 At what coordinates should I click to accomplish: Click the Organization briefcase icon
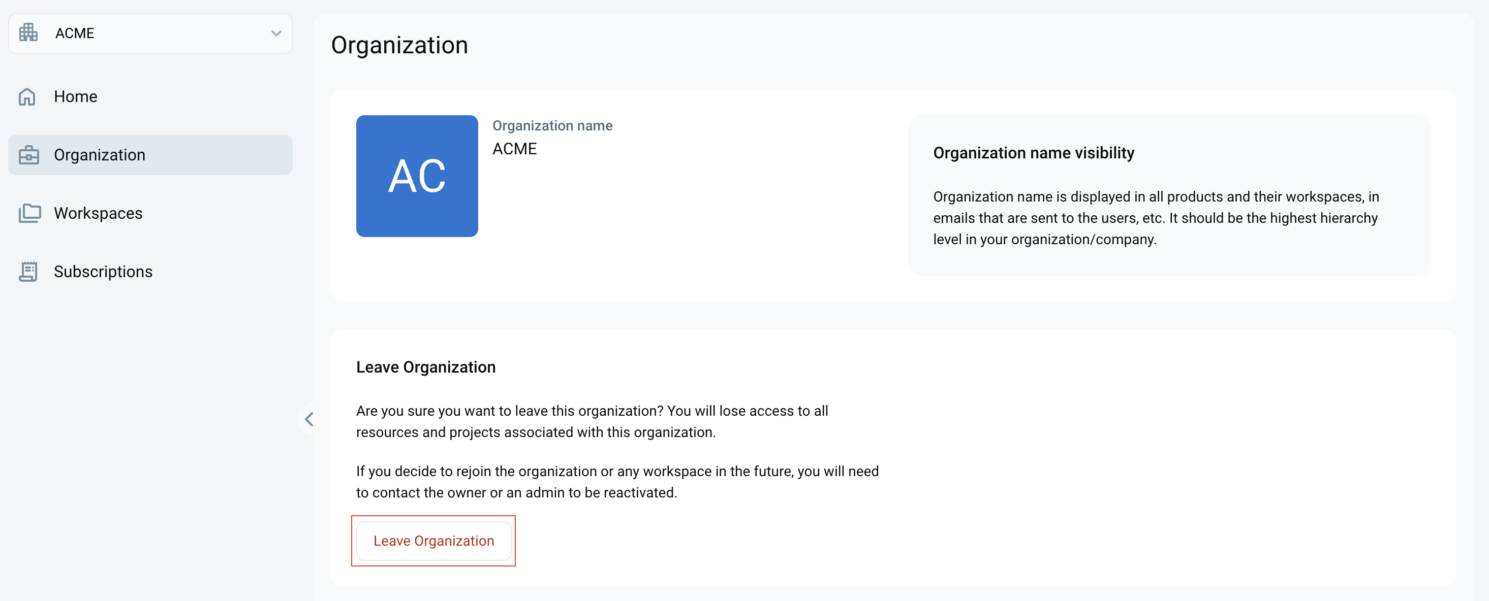pos(29,155)
